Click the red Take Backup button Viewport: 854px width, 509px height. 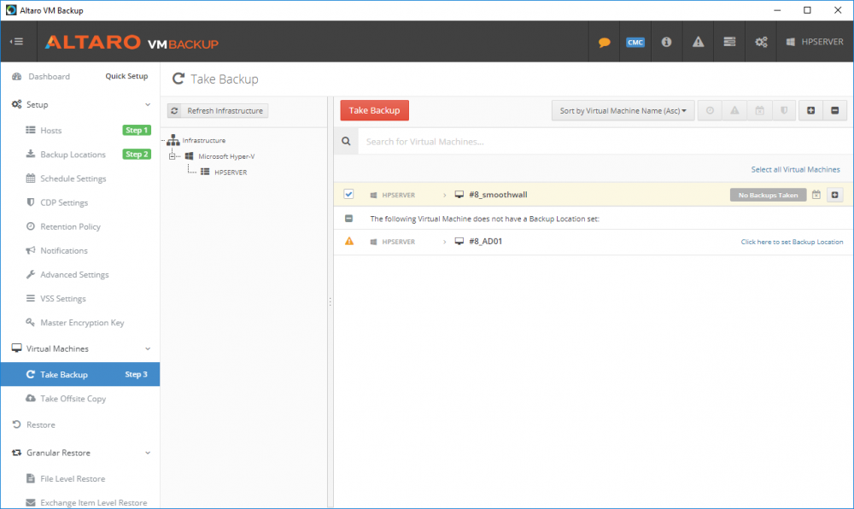point(374,110)
